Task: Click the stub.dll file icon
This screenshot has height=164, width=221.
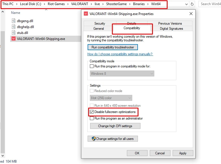Action: click(x=14, y=33)
